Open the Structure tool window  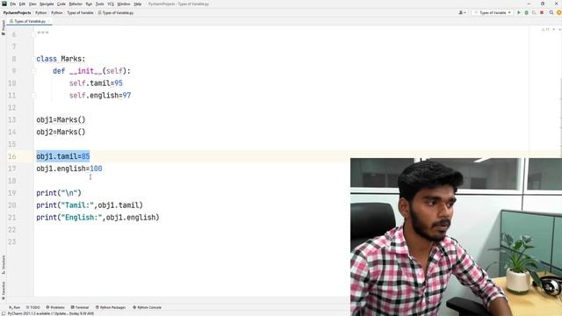pyautogui.click(x=4, y=265)
